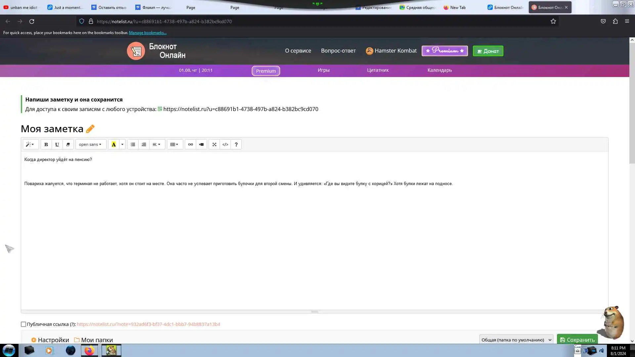Apply the yellow highlight color swatch

[113, 144]
